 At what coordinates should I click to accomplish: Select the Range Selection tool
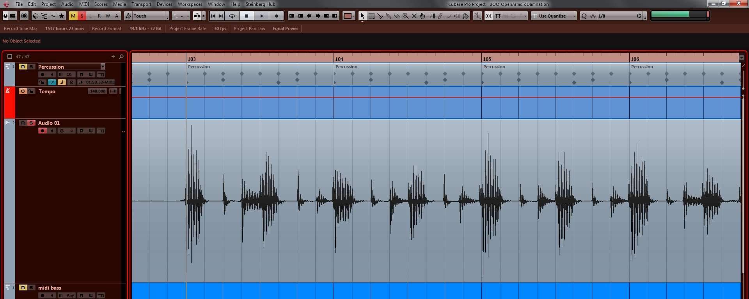coord(371,16)
